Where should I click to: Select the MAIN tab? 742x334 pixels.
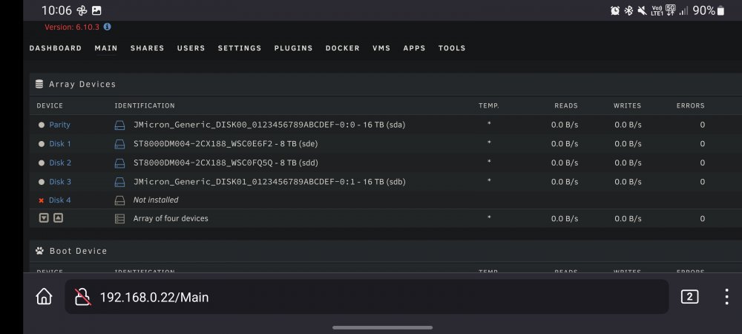coord(106,48)
